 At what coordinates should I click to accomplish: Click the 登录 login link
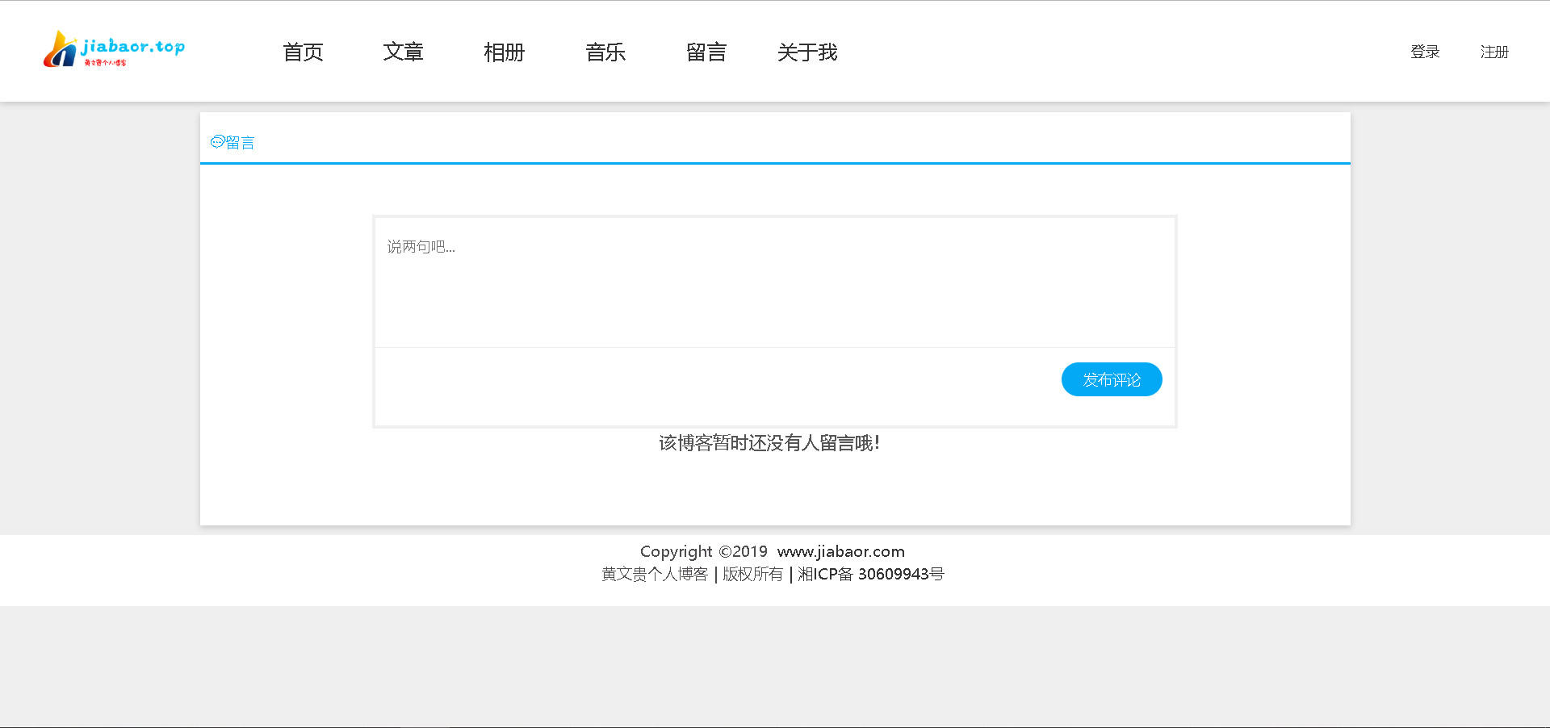[x=1425, y=52]
